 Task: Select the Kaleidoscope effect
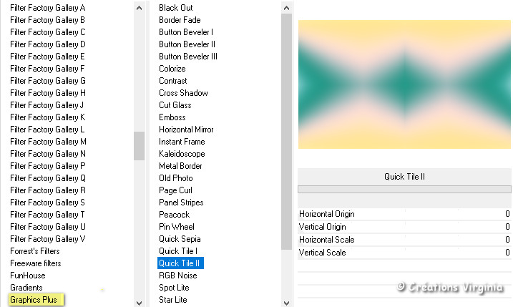pos(182,154)
